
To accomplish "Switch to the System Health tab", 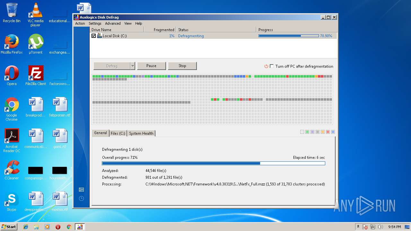I will [141, 133].
